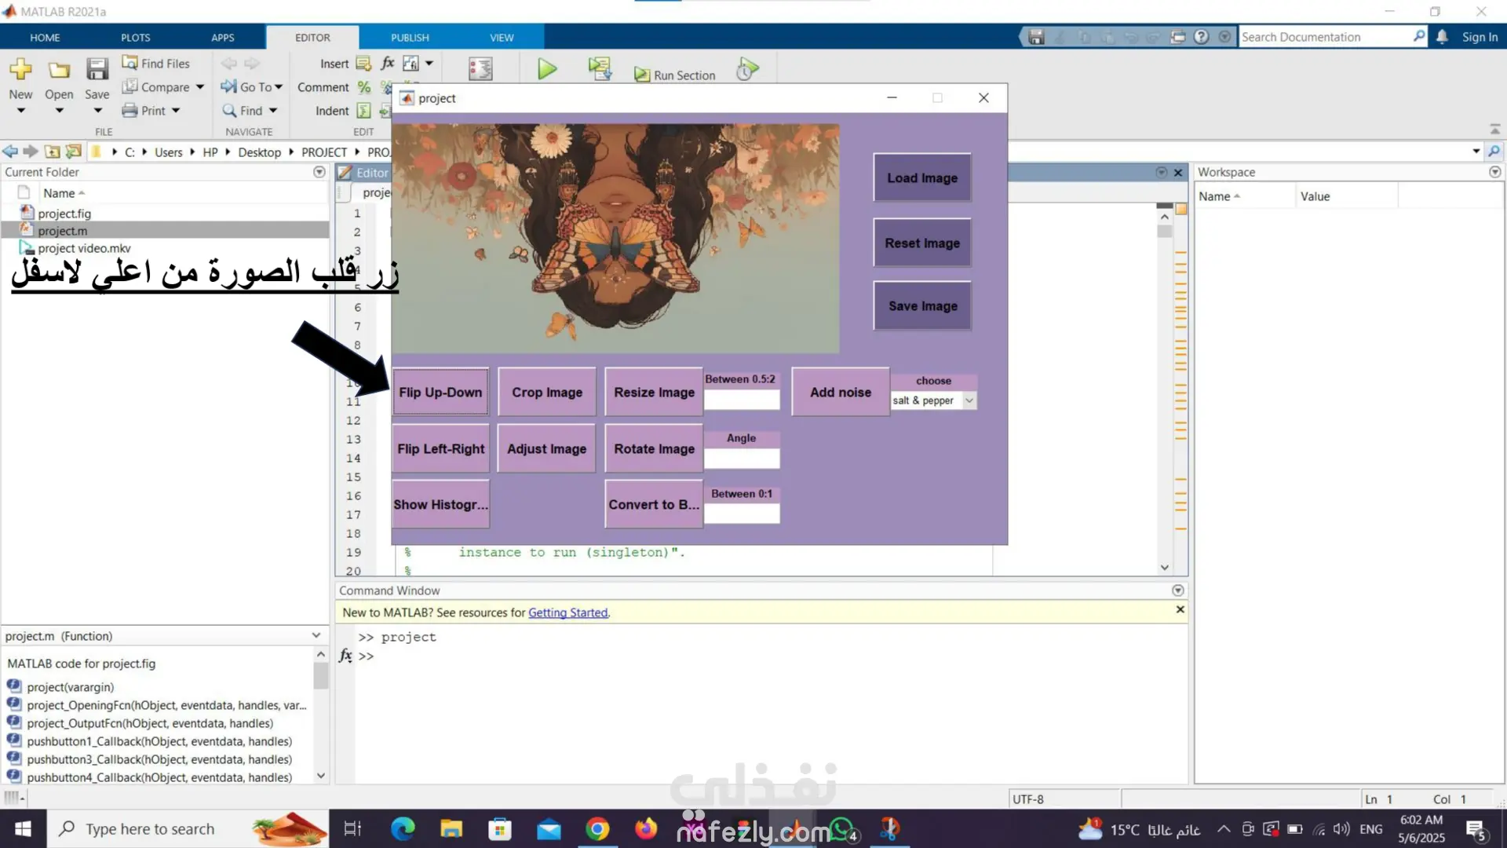This screenshot has width=1507, height=848.
Task: Expand the Compare dropdown arrow
Action: (x=200, y=87)
